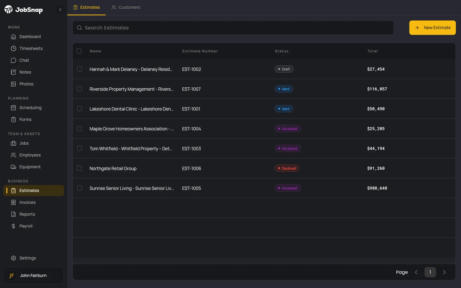
Task: Click the Jobs briefcase icon
Action: (13, 143)
